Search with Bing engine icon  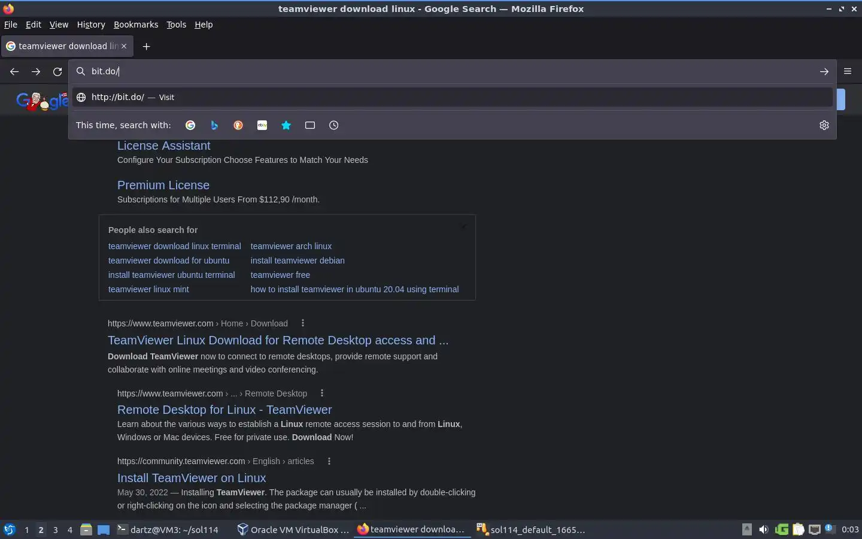tap(214, 125)
